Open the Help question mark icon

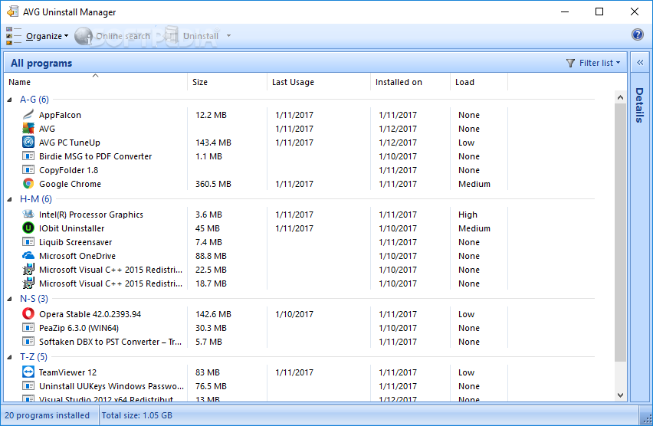point(637,34)
